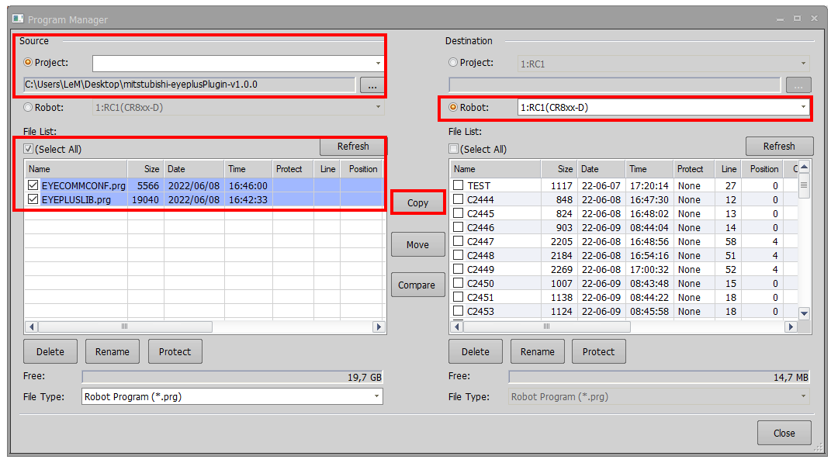Protect the selected source program
Viewport: 831px width, 463px height.
click(175, 351)
